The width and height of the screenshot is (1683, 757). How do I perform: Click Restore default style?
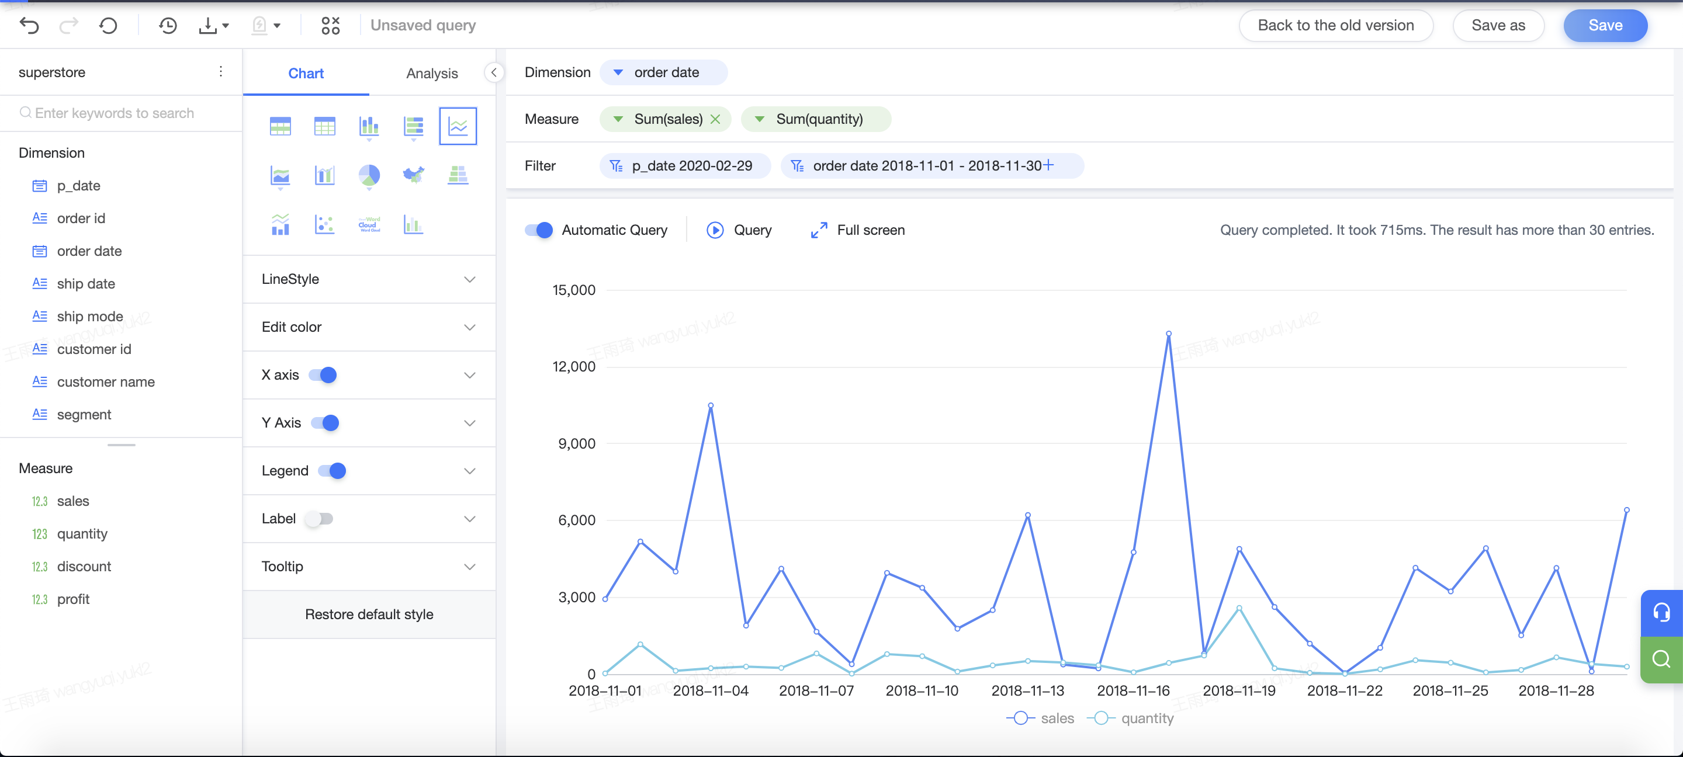pos(369,614)
